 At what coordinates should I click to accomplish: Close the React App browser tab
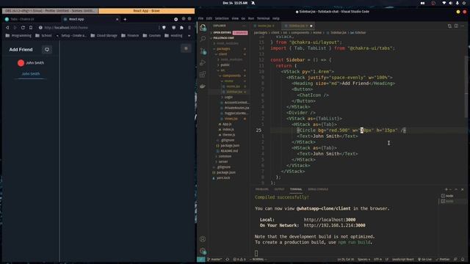(117, 19)
